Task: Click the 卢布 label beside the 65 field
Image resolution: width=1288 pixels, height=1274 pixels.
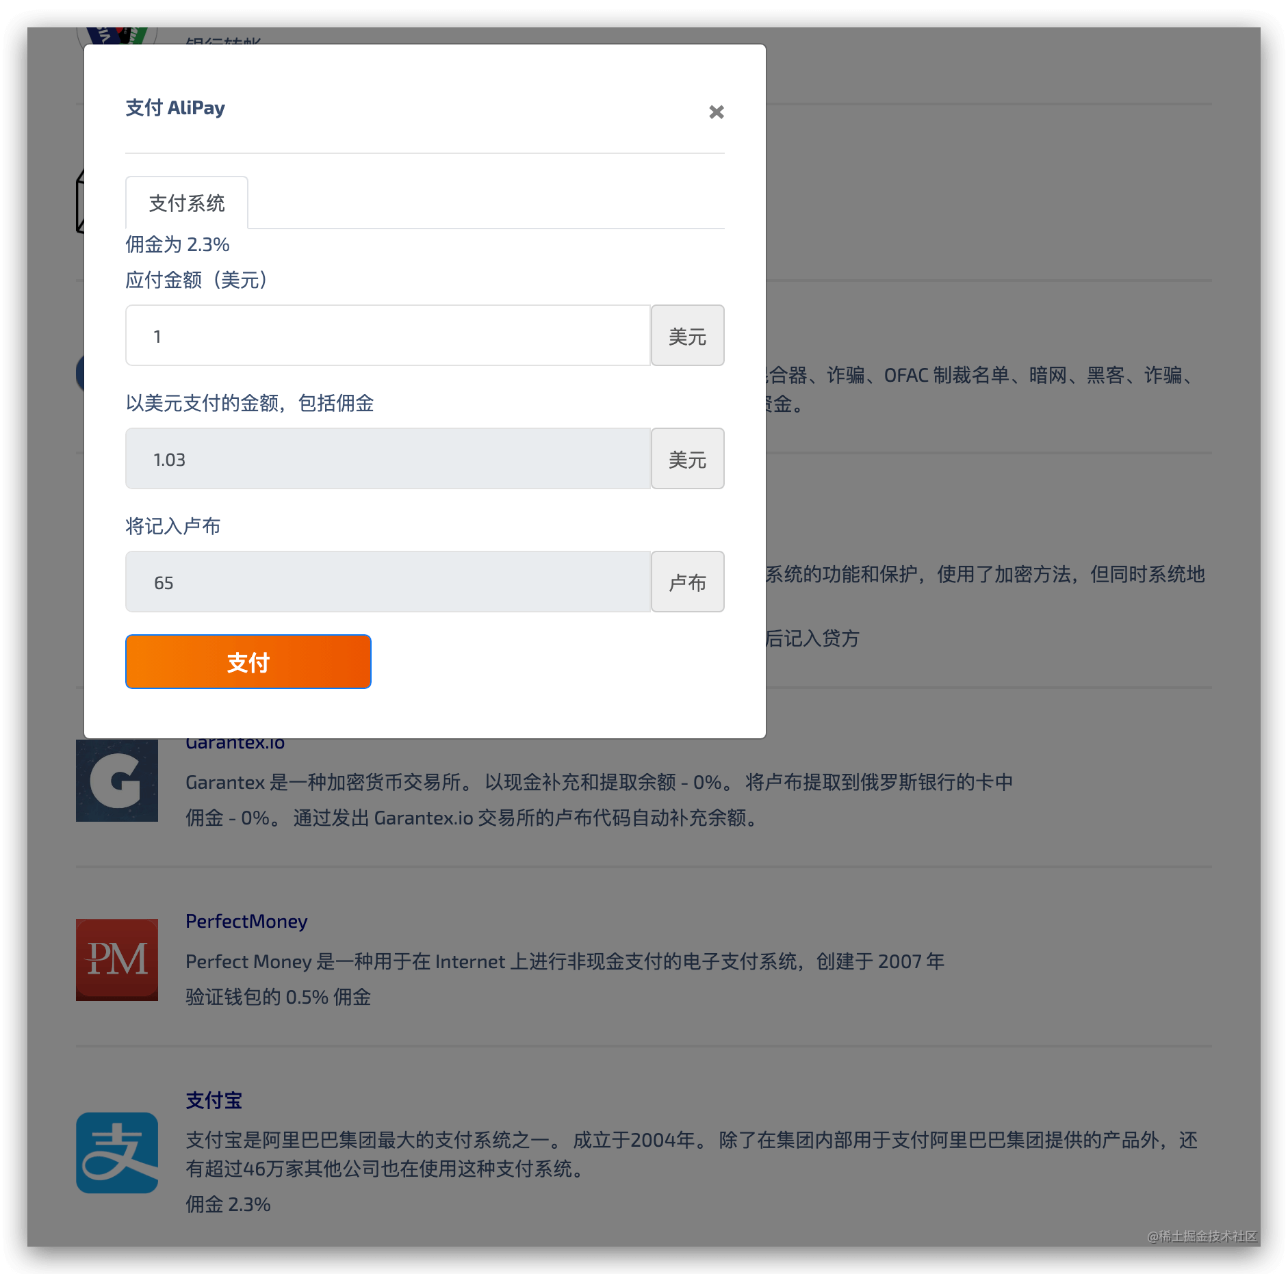Action: 687,582
